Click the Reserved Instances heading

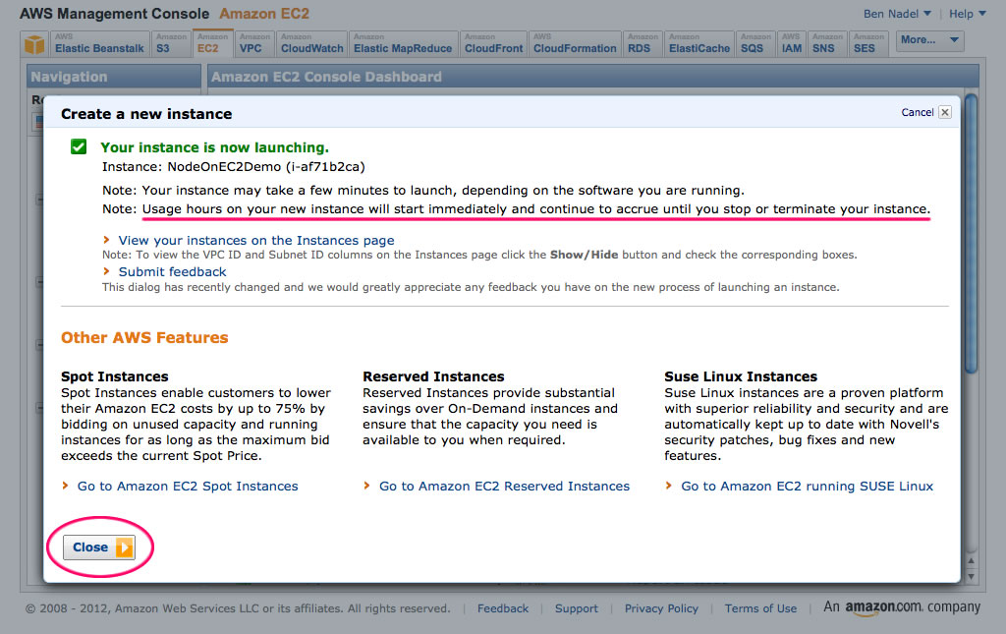tap(433, 376)
